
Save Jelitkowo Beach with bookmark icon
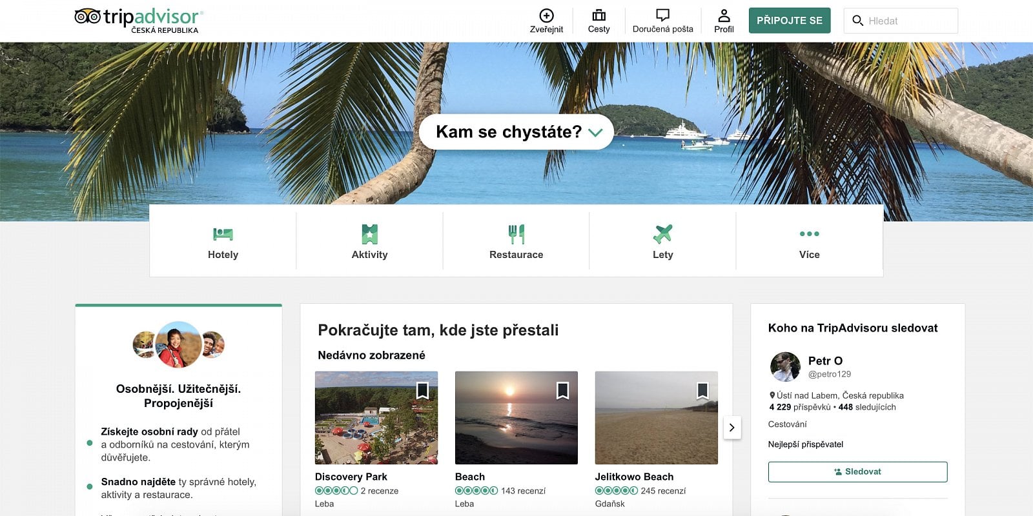pyautogui.click(x=702, y=390)
